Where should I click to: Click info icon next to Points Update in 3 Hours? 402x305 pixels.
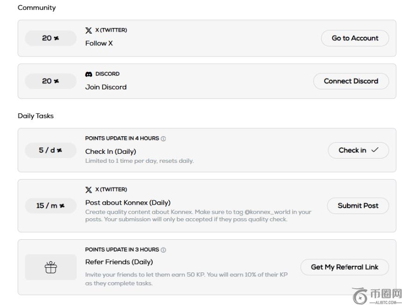point(163,250)
